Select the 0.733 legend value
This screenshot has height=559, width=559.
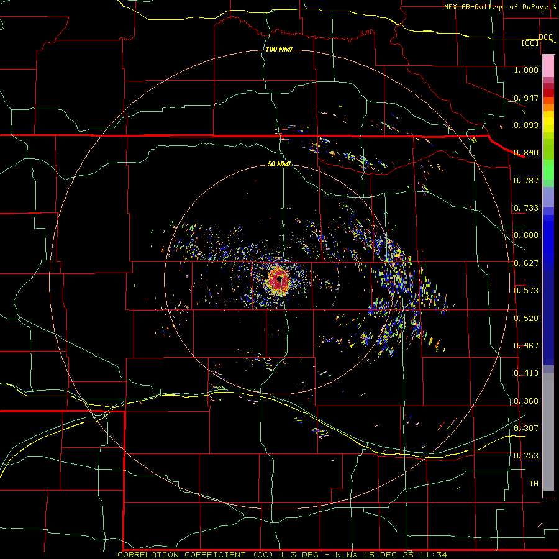coord(526,208)
